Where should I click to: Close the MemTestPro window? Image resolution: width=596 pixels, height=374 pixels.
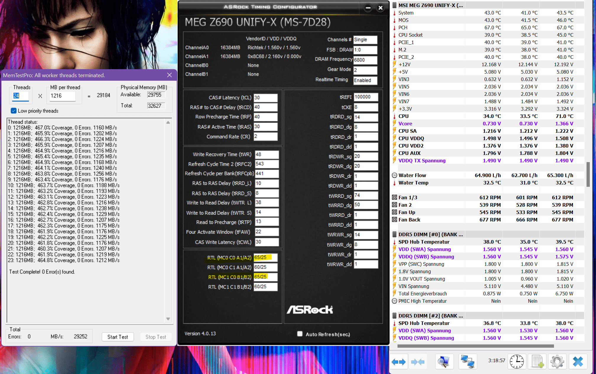click(x=169, y=75)
